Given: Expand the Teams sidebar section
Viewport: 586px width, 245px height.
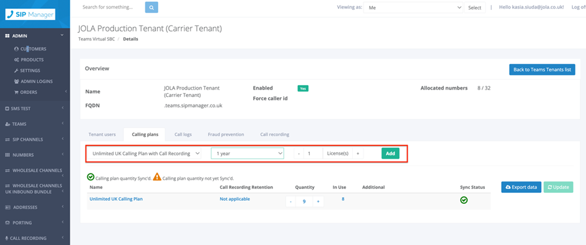Looking at the screenshot, I should point(35,124).
